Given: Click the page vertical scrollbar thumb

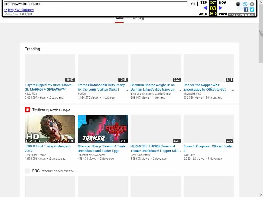Looking at the screenshot, I should (261, 34).
